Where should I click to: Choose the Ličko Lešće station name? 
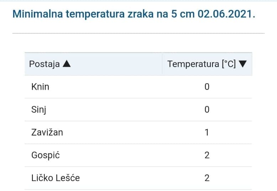(55, 178)
